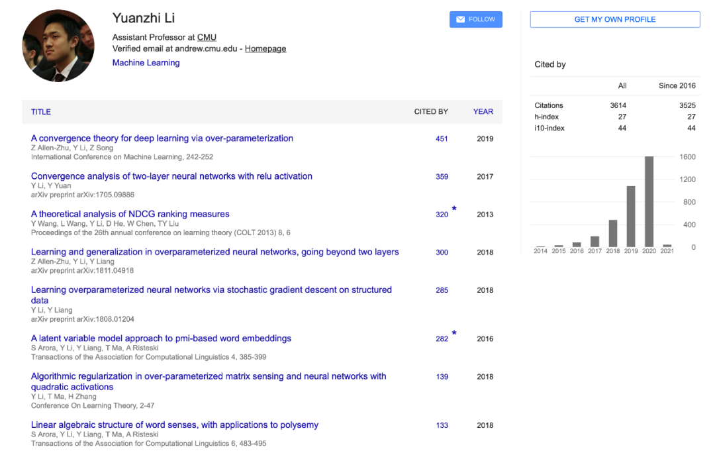Open Linear algebraic structure of word senses paper

pos(174,425)
